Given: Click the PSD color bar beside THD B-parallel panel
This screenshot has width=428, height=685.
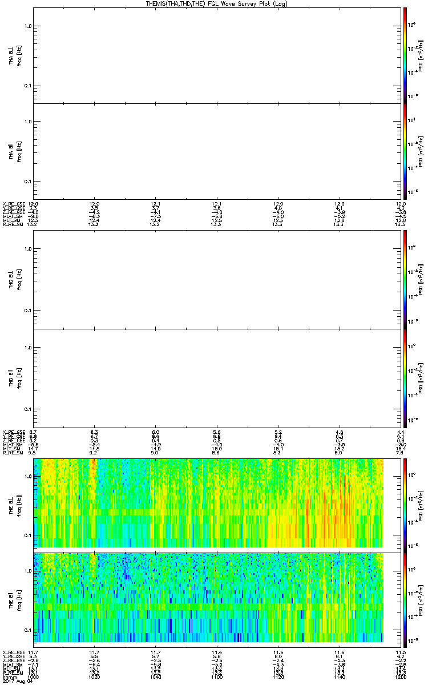Looking at the screenshot, I should 405,378.
